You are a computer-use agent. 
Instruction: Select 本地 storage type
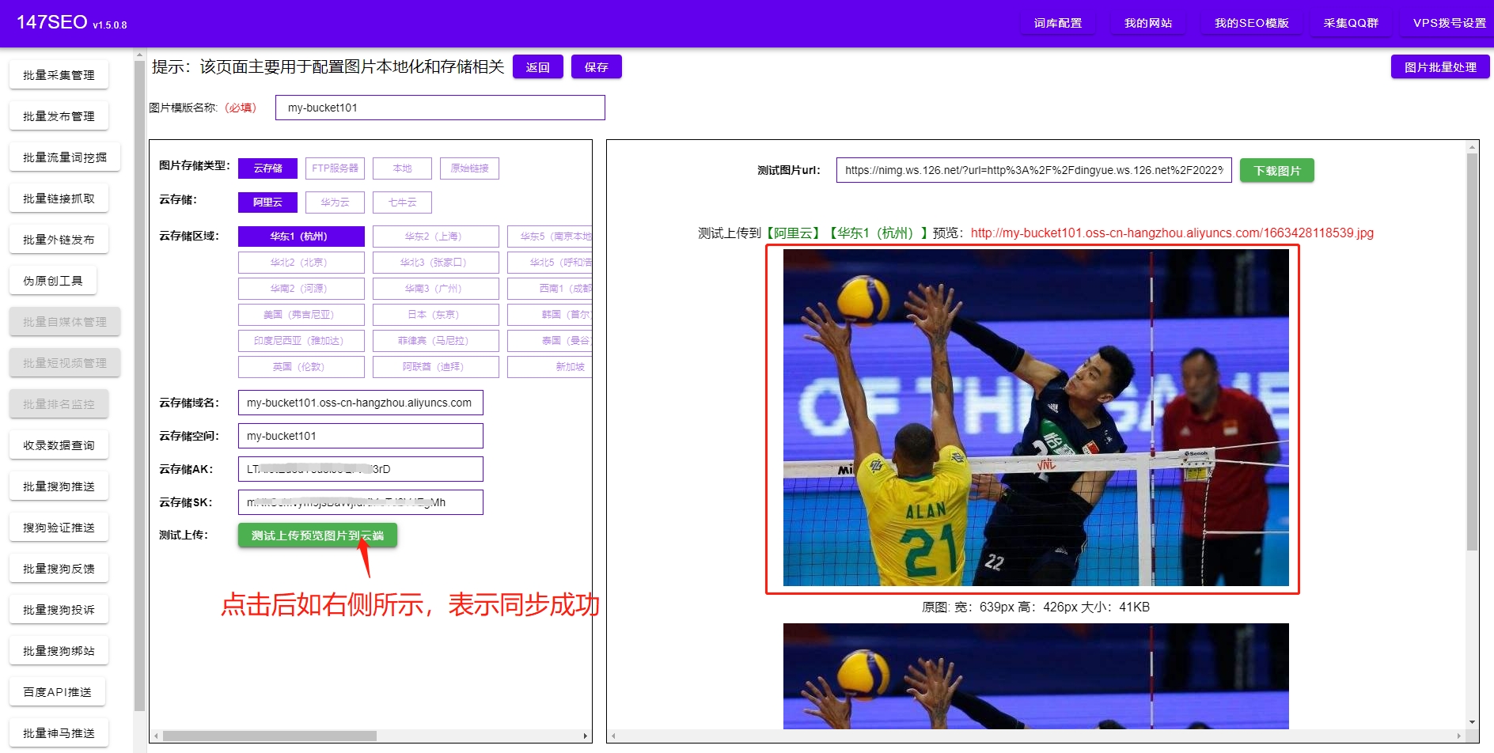click(x=402, y=168)
